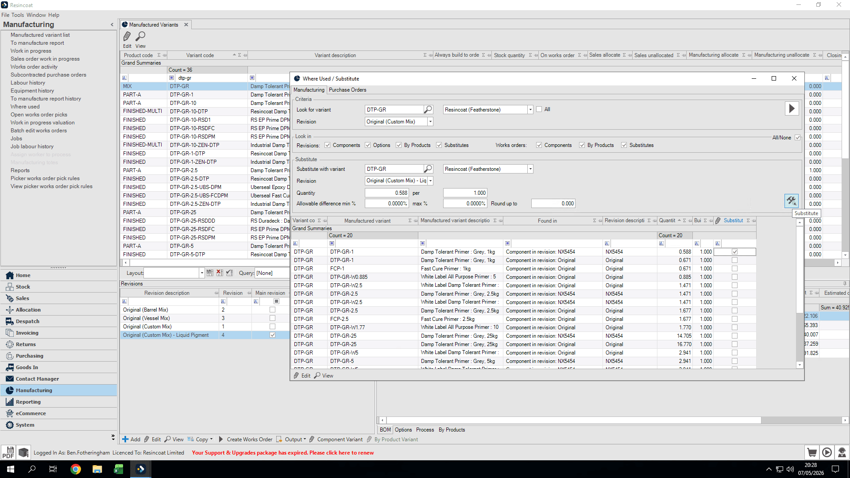850x478 pixels.
Task: Click the save layout icon next to Layout box
Action: tap(210, 273)
